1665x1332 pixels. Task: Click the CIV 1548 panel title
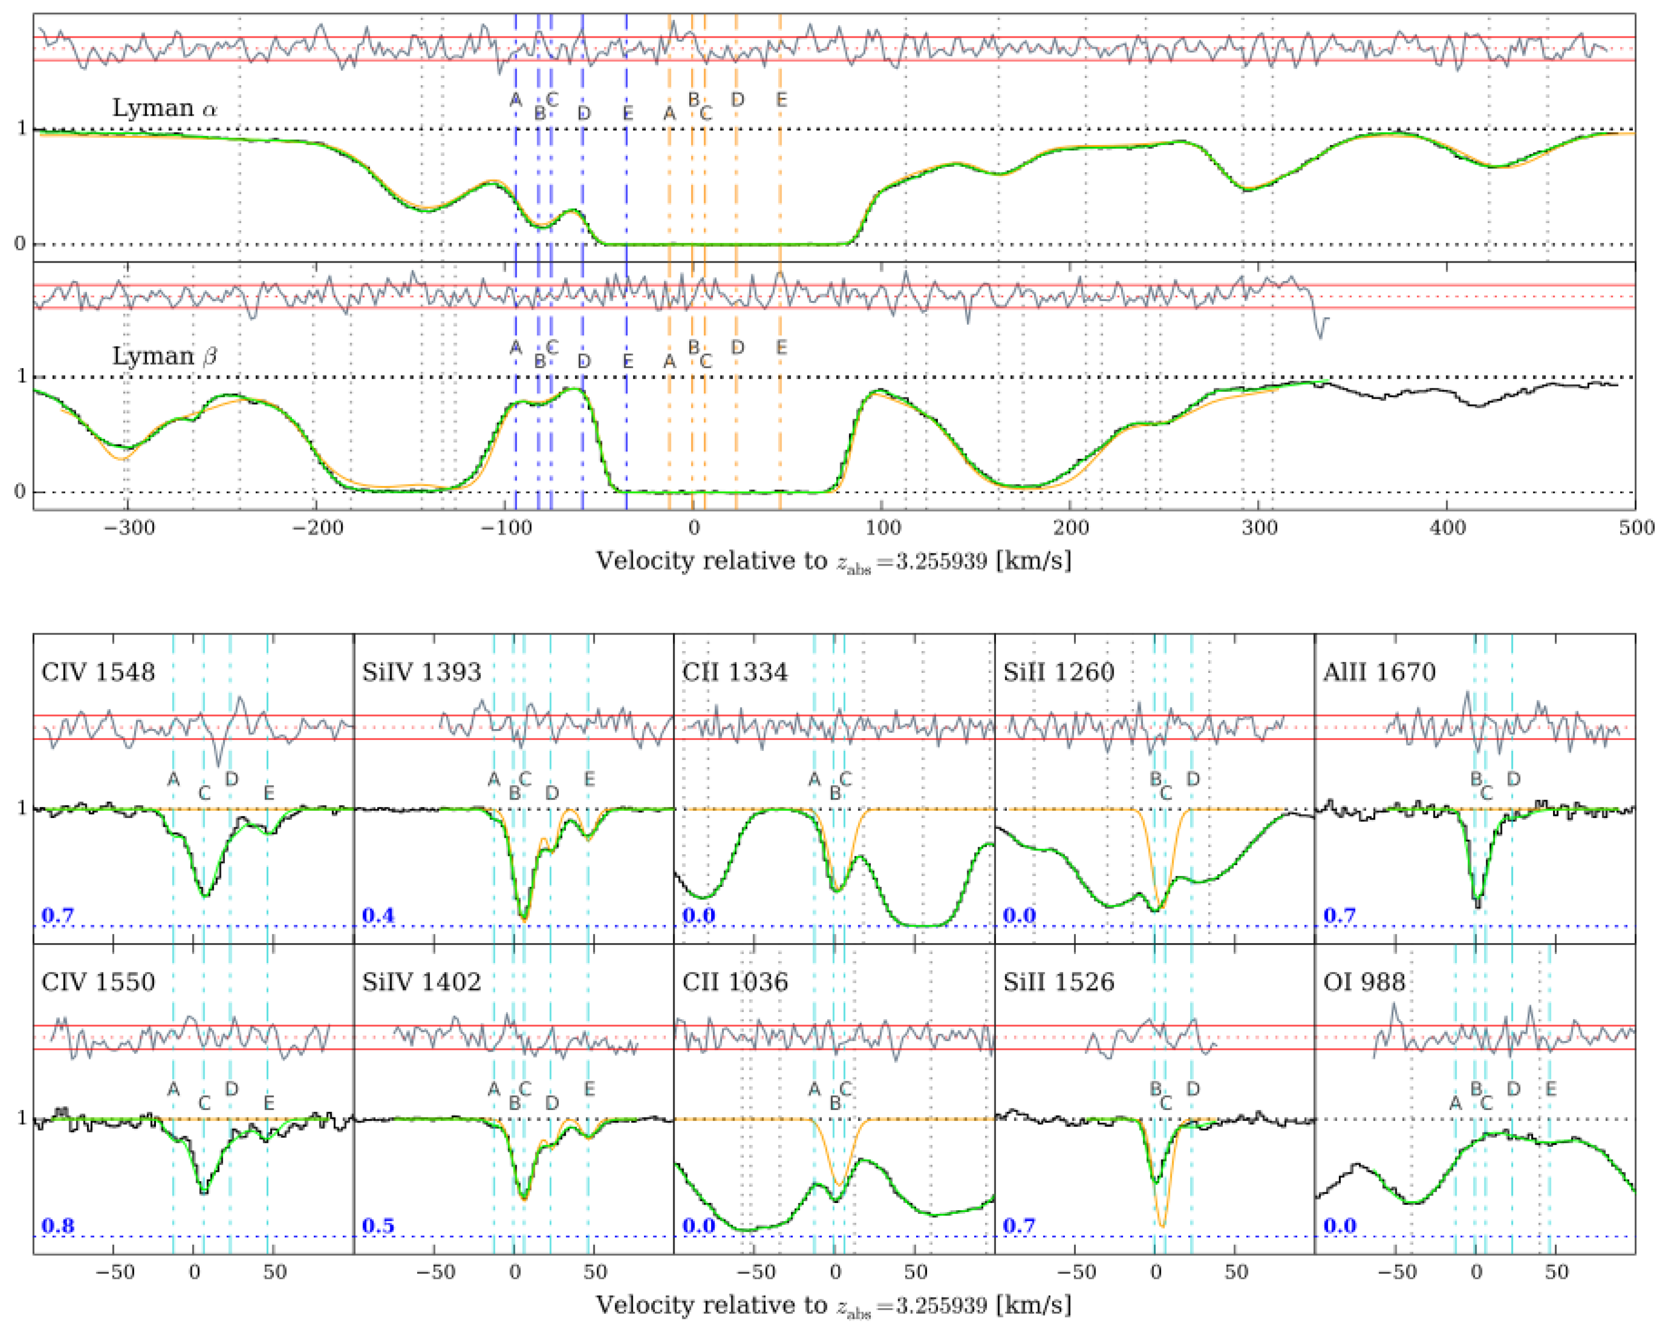tap(98, 672)
